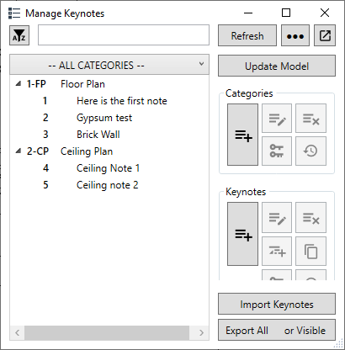The width and height of the screenshot is (345, 350).
Task: Click the rekey category key icon
Action: coord(277,151)
